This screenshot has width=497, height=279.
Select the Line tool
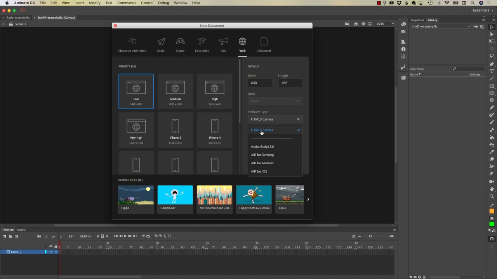click(492, 79)
